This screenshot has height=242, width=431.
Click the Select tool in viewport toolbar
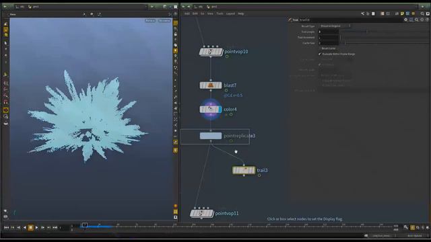click(6, 43)
